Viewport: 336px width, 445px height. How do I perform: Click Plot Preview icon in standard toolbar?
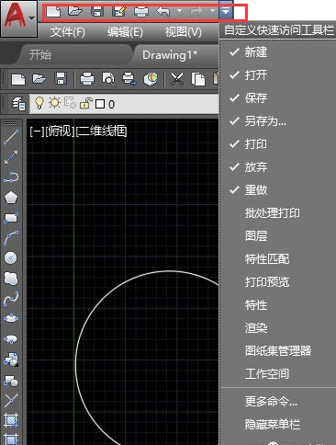pyautogui.click(x=108, y=78)
